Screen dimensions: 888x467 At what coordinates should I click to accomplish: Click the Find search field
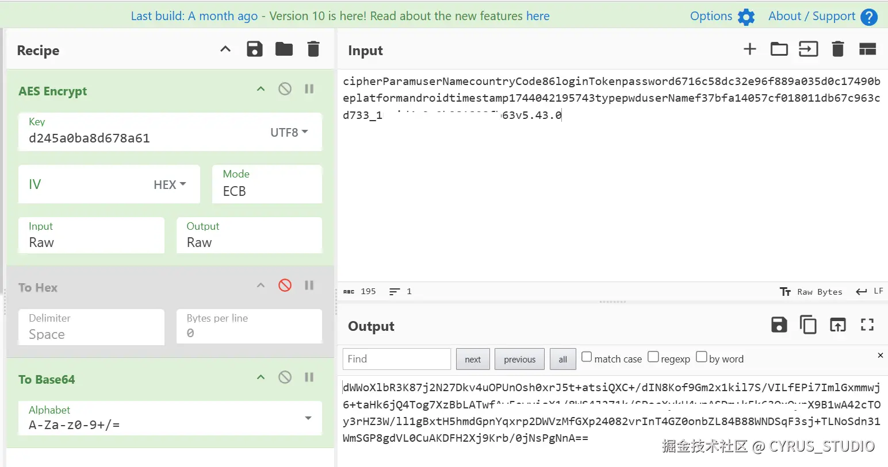(397, 359)
